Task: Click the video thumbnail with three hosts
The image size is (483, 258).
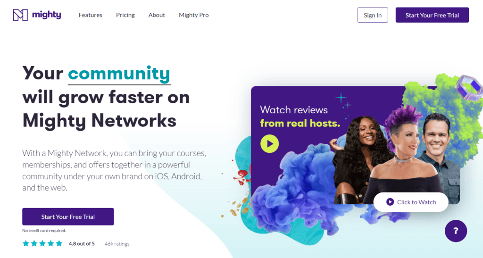Action: click(x=355, y=145)
